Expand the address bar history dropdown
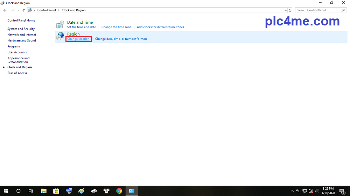 pos(286,10)
